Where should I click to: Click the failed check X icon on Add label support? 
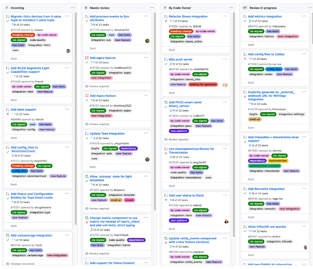(7, 114)
